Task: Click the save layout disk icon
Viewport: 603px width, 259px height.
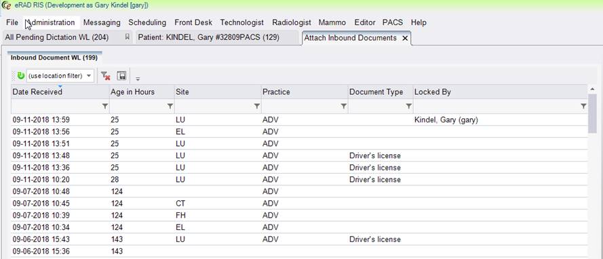Action: pos(122,76)
